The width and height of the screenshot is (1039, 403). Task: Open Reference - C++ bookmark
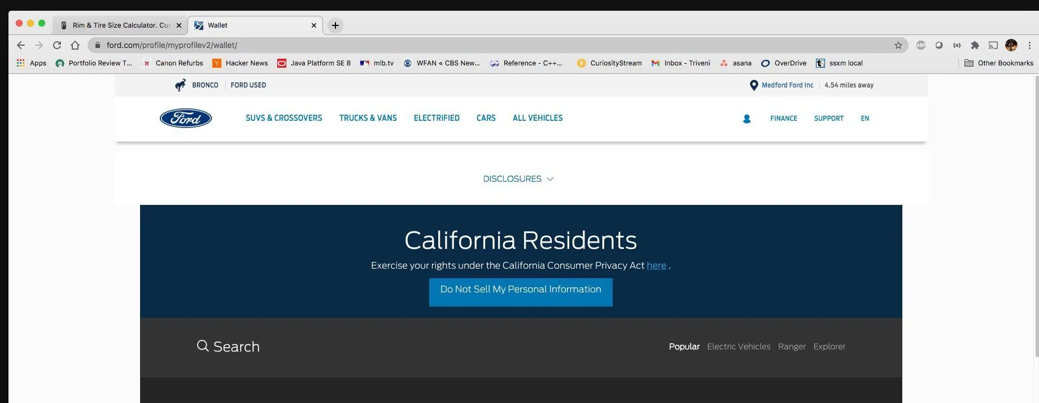526,63
